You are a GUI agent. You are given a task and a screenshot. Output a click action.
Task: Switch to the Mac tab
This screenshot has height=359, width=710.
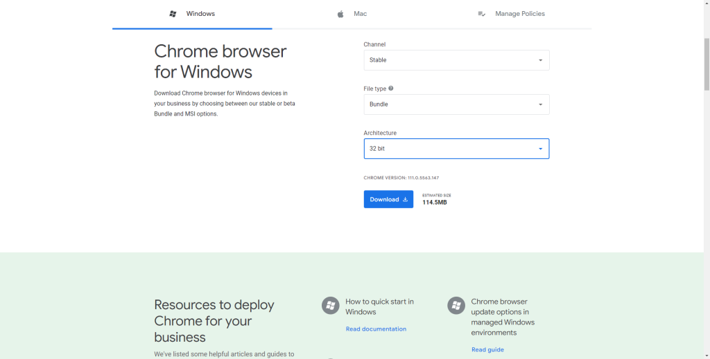pyautogui.click(x=352, y=14)
